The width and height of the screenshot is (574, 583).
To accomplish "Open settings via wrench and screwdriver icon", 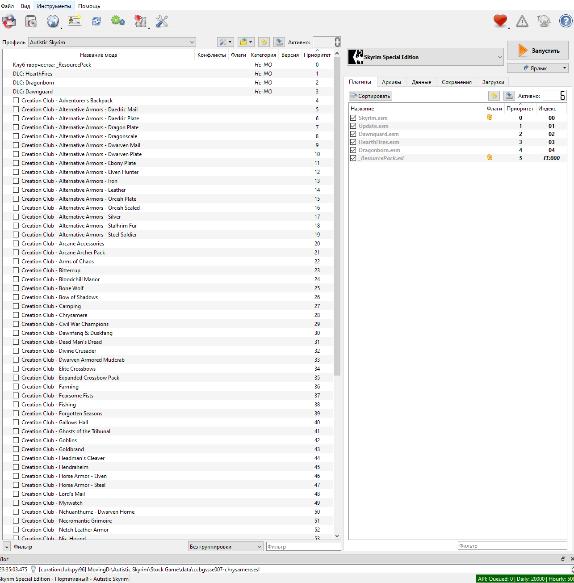I will 162,21.
